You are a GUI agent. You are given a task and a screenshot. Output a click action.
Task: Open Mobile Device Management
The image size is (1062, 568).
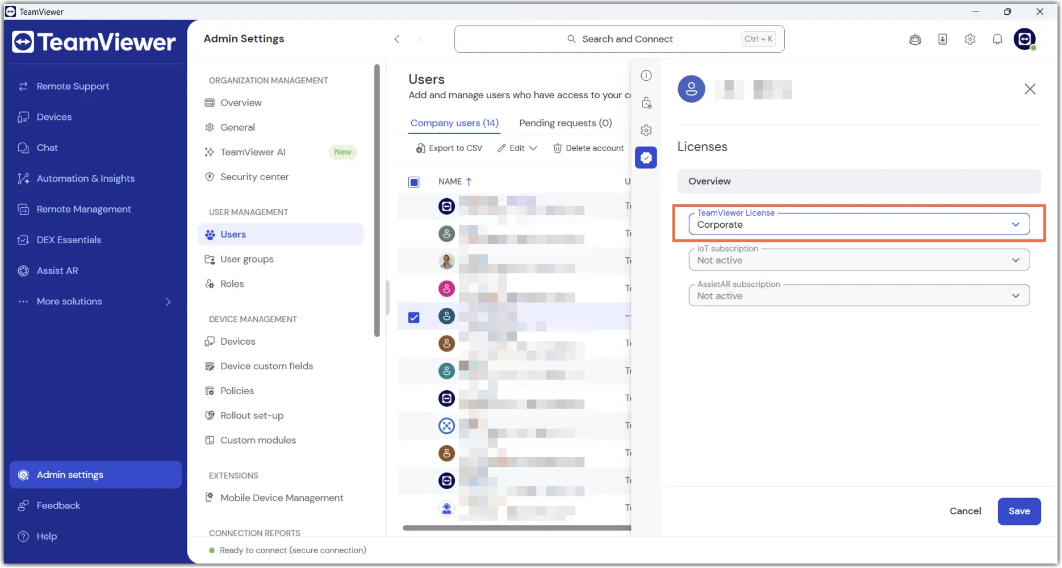282,498
